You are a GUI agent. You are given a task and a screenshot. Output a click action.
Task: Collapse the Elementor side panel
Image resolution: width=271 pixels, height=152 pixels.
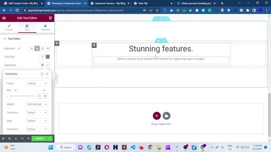[55, 79]
